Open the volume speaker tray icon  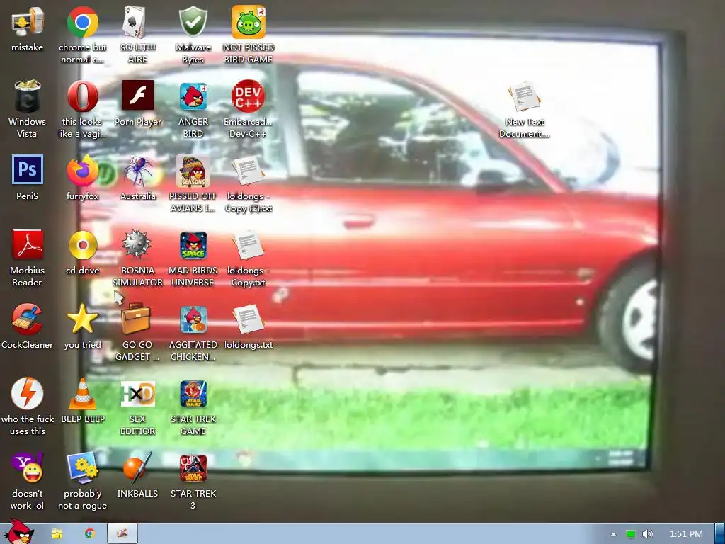coord(647,534)
